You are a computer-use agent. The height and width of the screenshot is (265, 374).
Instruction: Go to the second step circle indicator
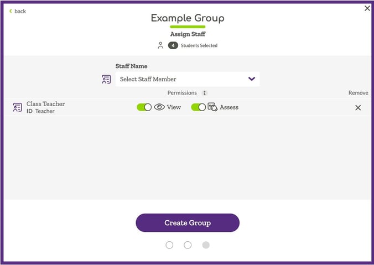[188, 245]
